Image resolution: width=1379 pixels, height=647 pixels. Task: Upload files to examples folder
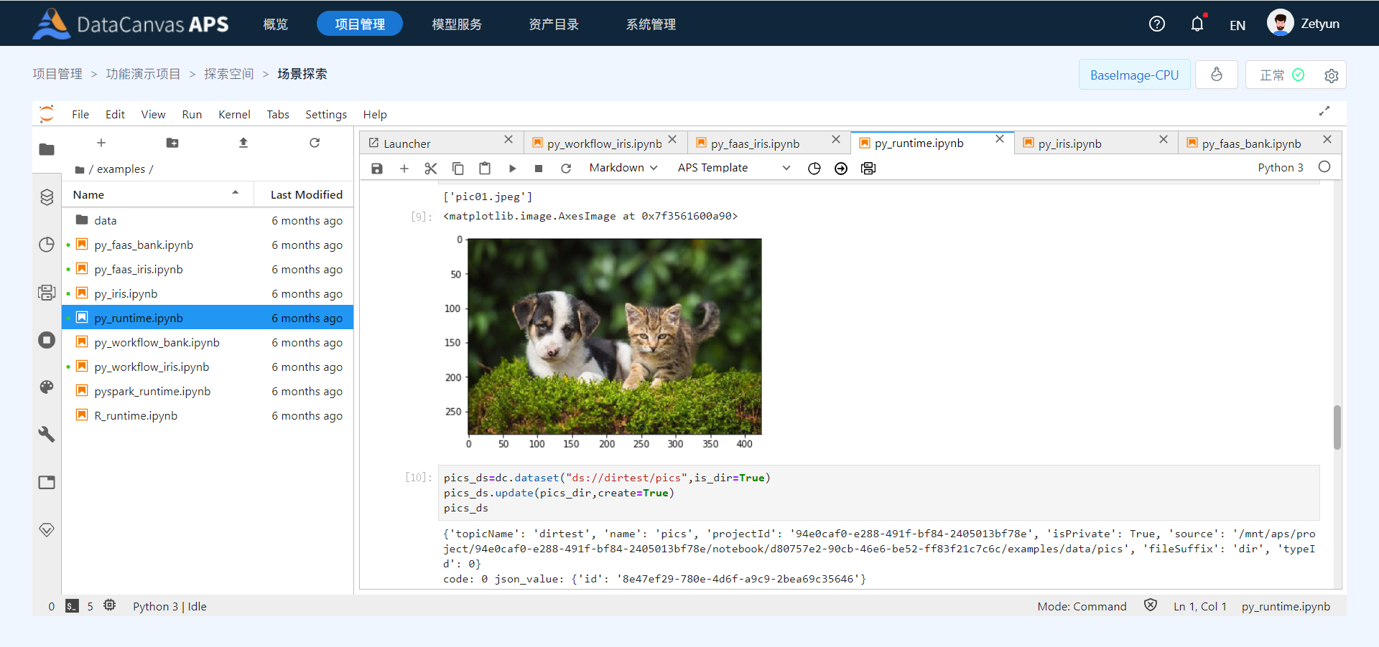[243, 143]
